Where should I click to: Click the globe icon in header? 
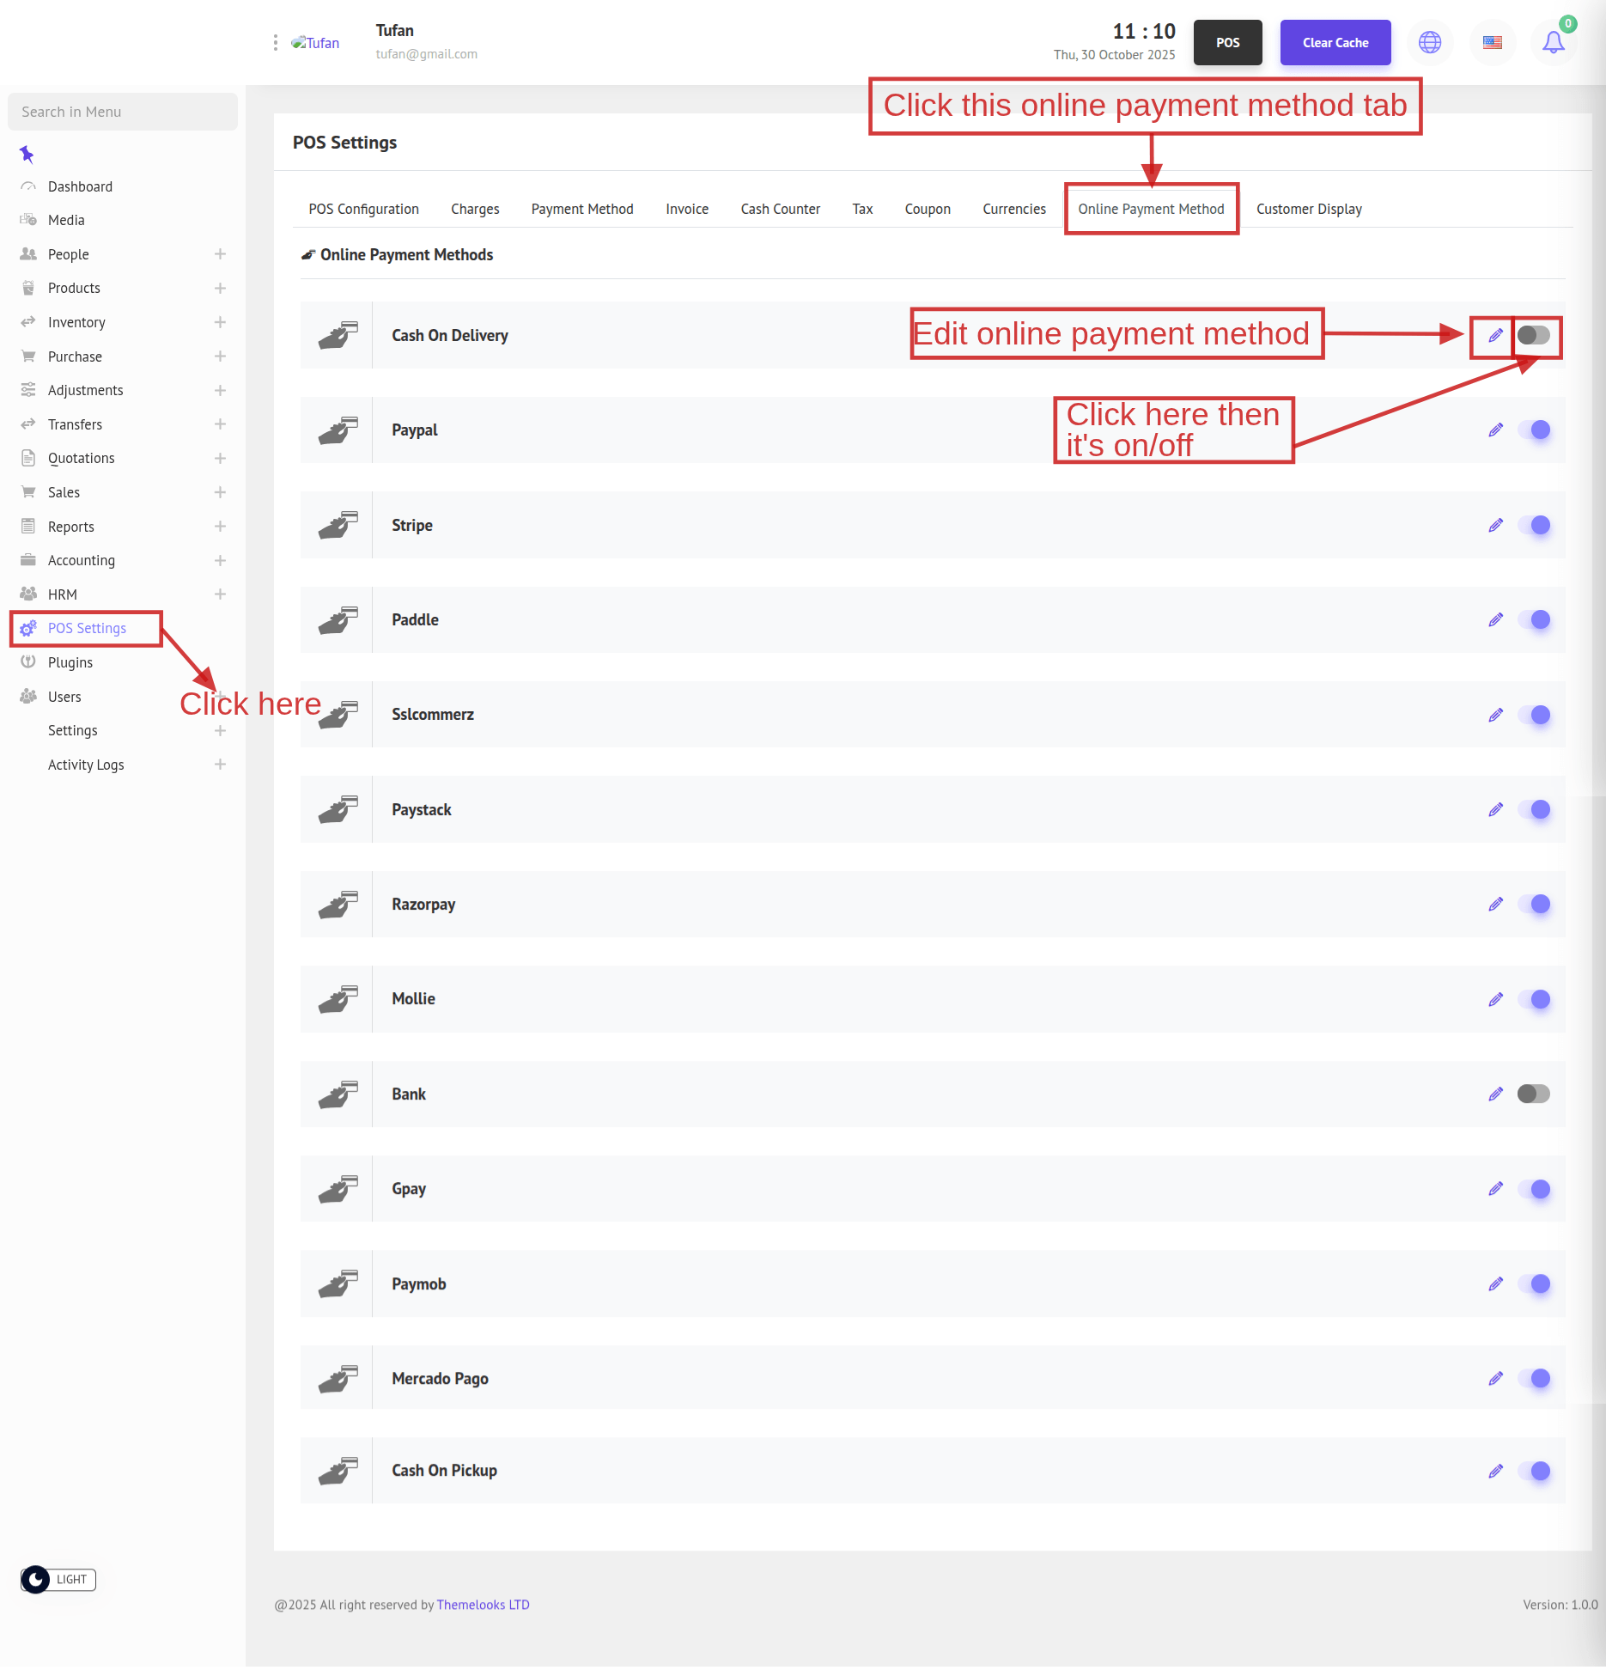click(x=1429, y=42)
